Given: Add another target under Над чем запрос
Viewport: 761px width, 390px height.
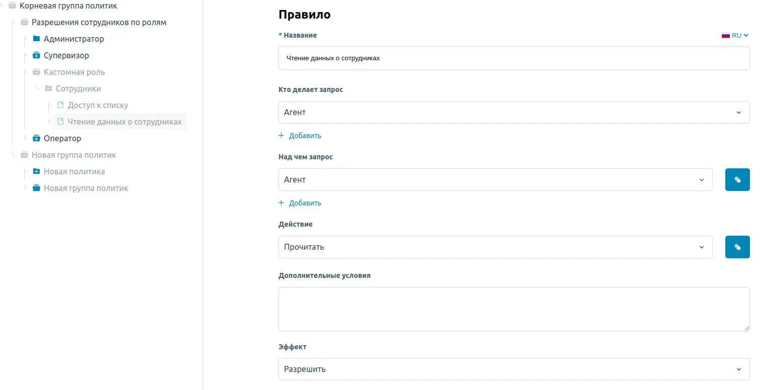Looking at the screenshot, I should (x=300, y=203).
